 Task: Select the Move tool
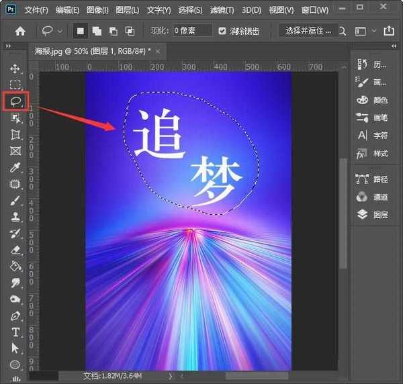point(15,68)
